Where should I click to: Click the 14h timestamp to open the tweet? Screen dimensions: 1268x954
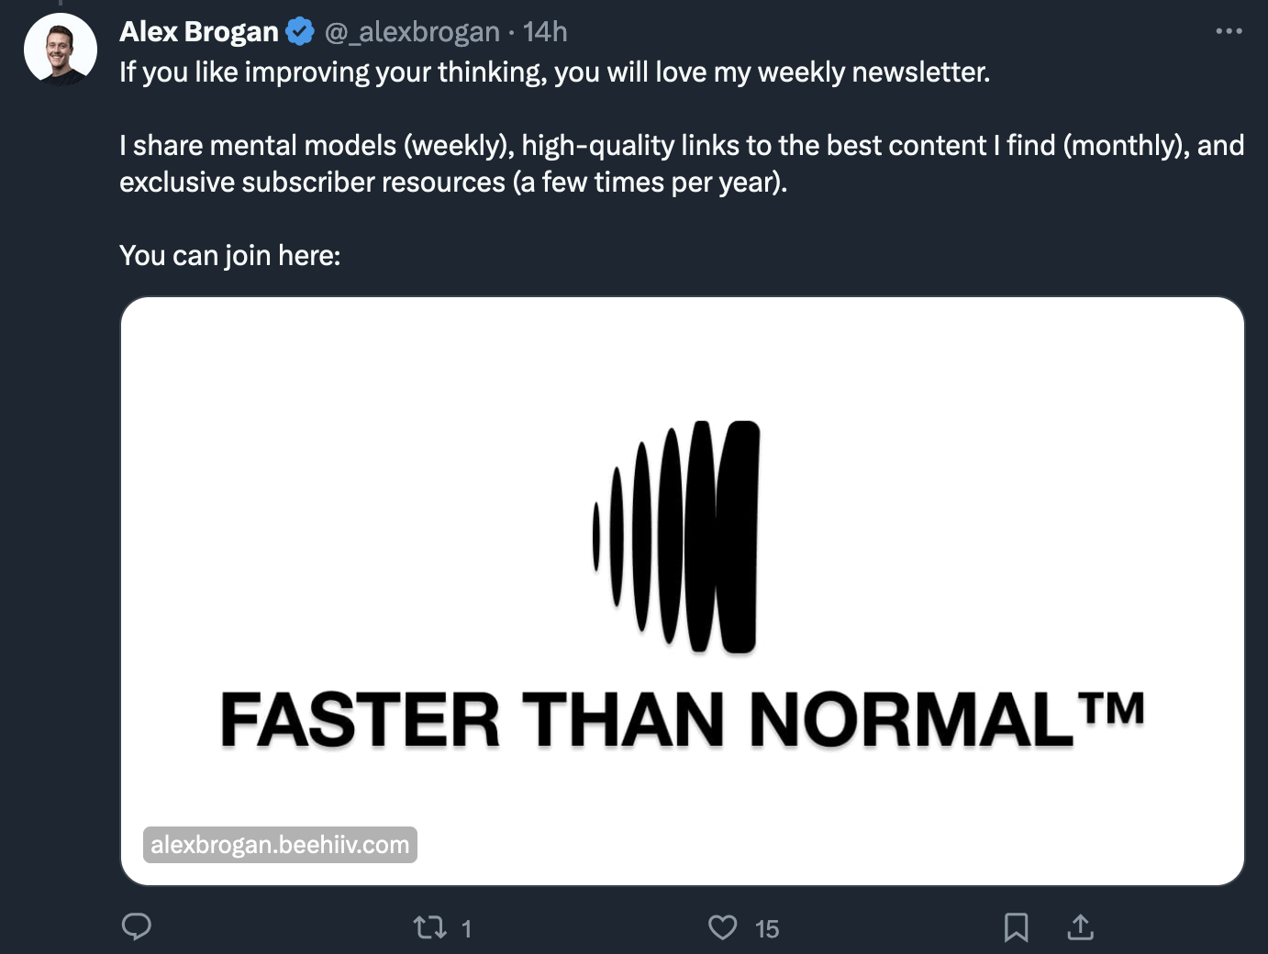[545, 30]
